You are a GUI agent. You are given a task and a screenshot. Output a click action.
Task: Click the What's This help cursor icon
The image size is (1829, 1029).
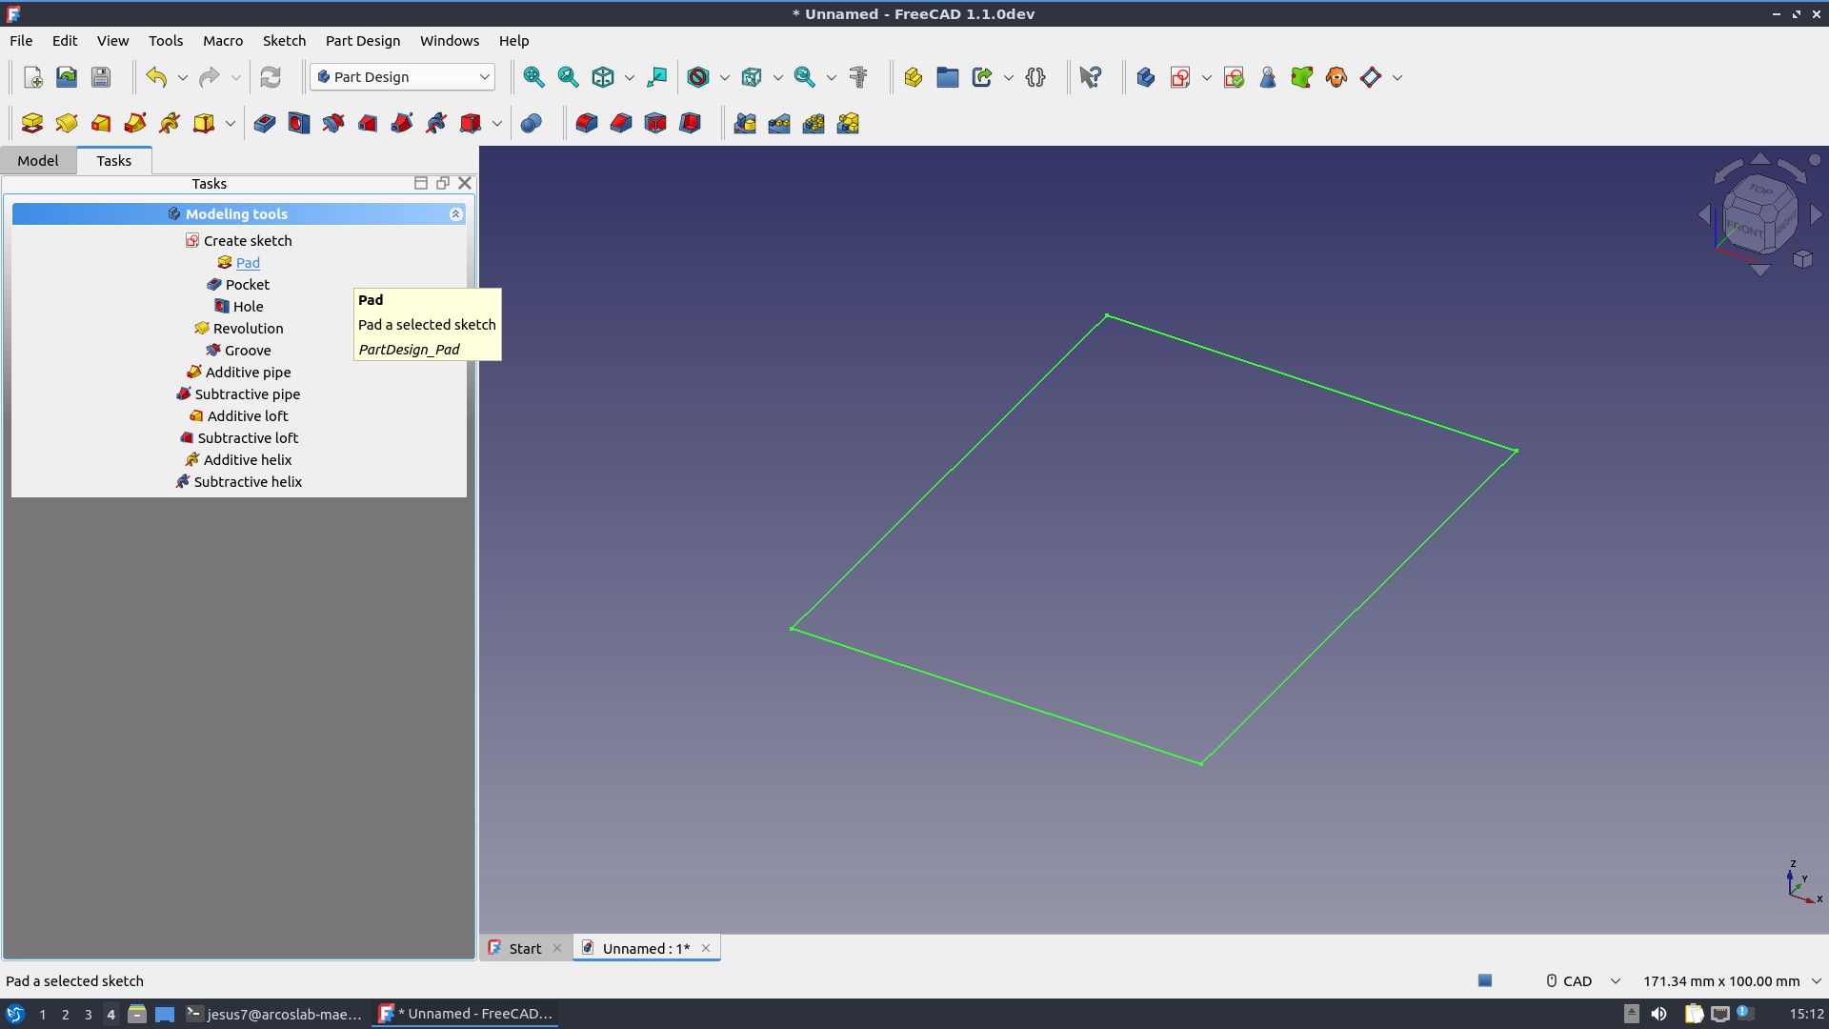coord(1091,77)
